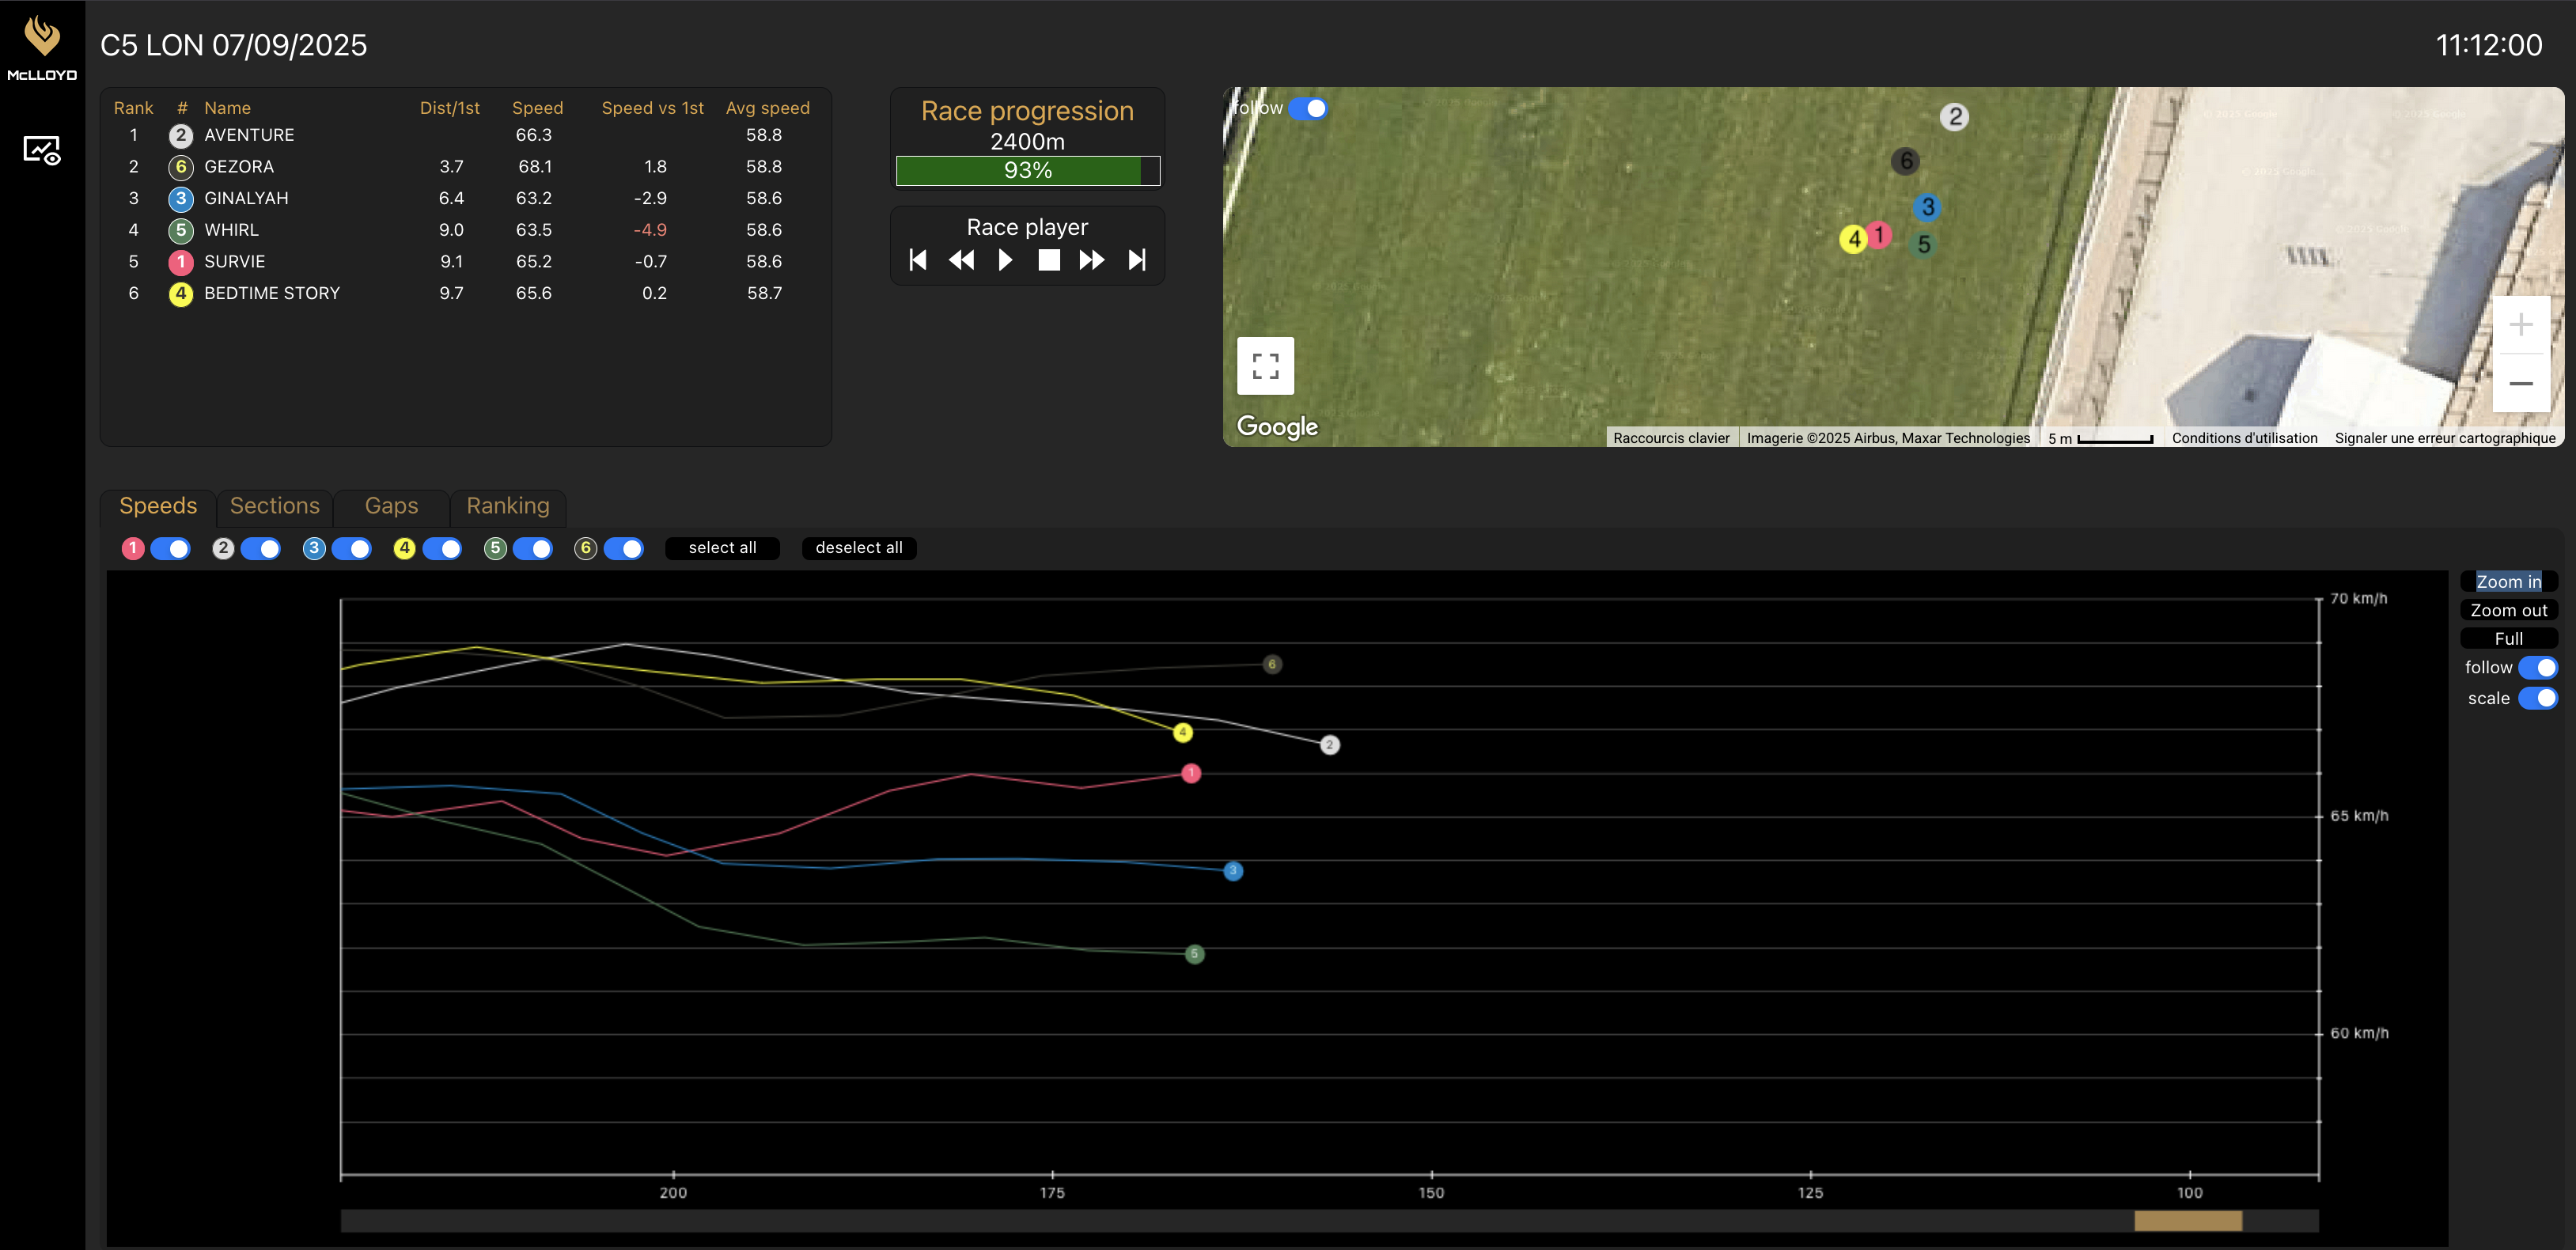Toggle chart follow switch off

click(2537, 667)
